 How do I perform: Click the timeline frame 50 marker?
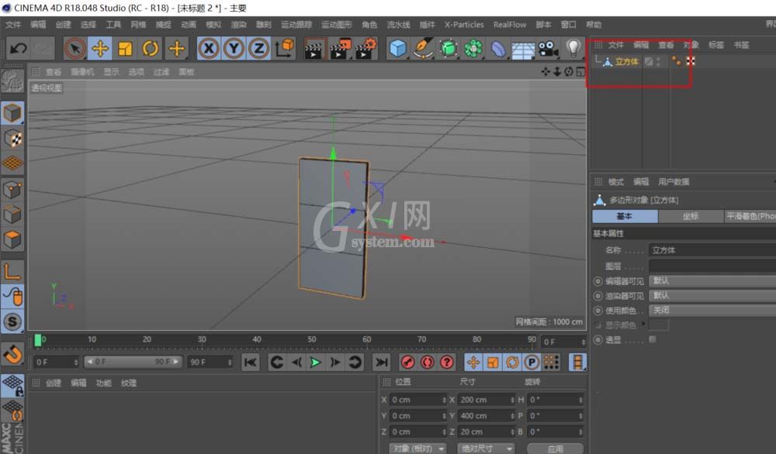(x=311, y=339)
